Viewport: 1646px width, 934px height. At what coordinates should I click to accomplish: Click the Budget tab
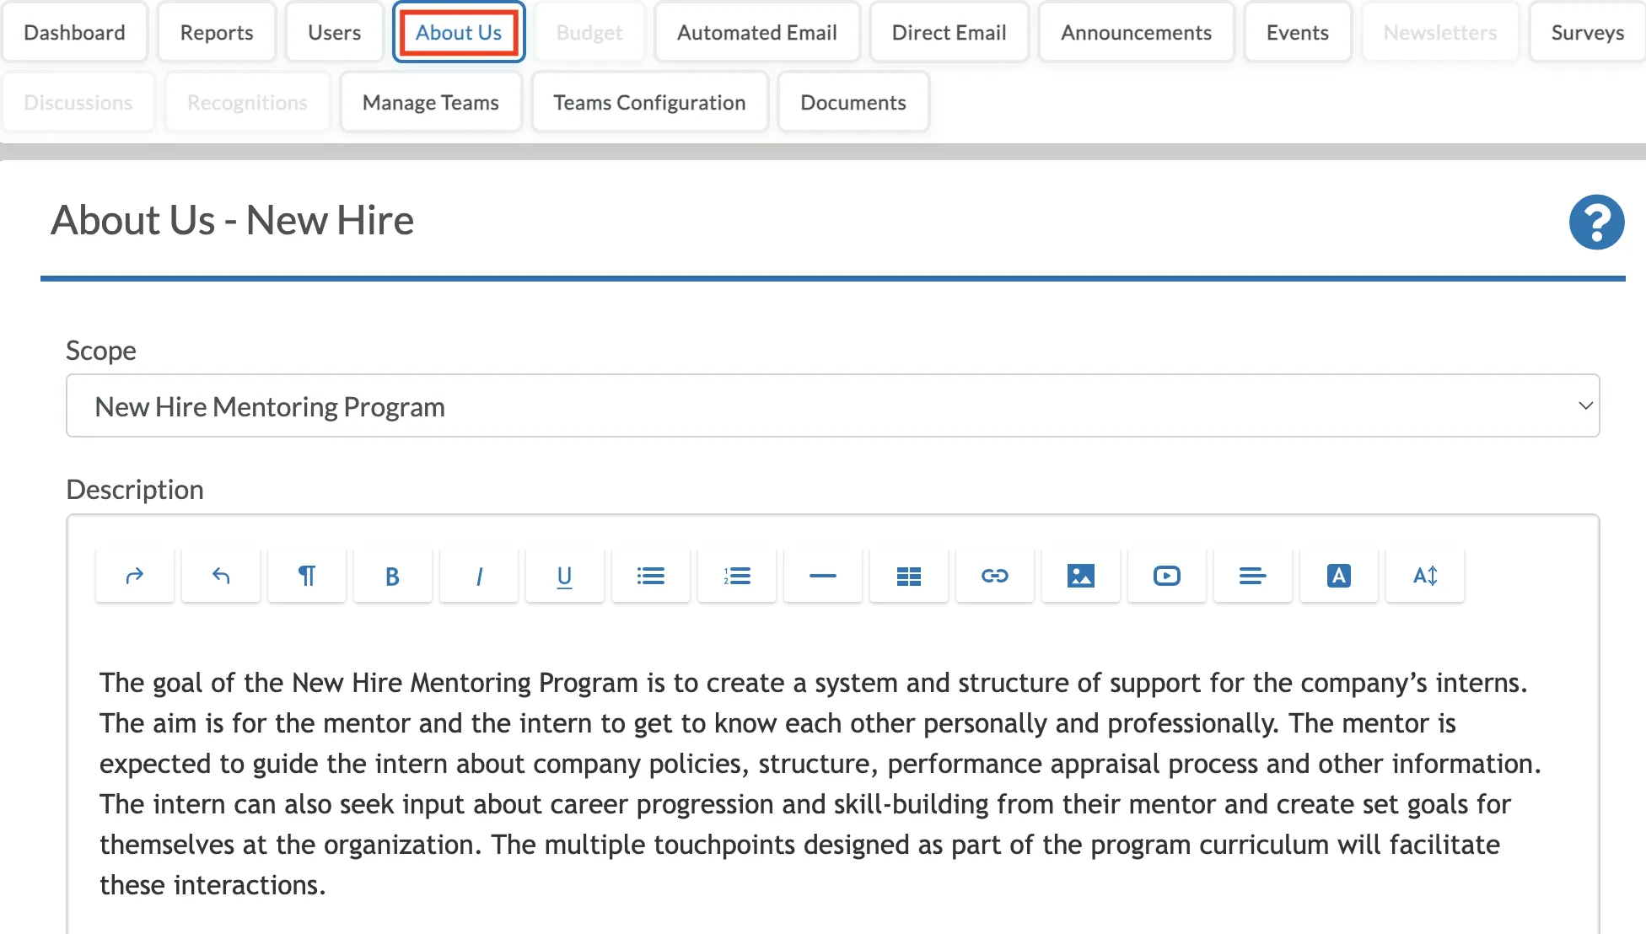click(x=589, y=32)
